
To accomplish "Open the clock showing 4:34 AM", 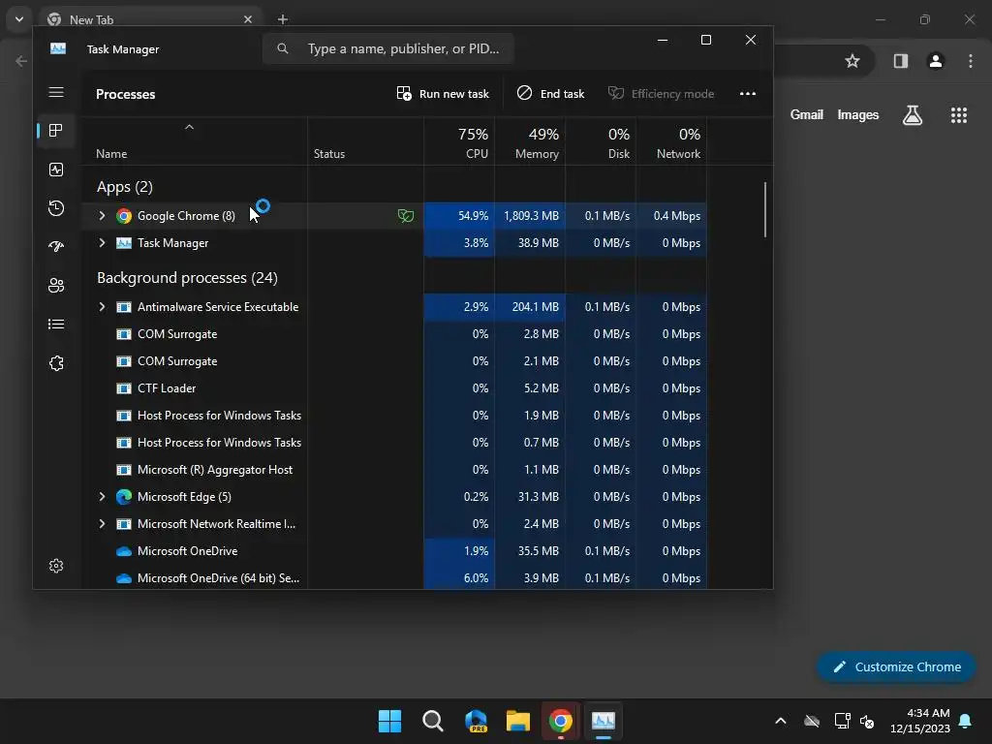I will click(x=920, y=721).
